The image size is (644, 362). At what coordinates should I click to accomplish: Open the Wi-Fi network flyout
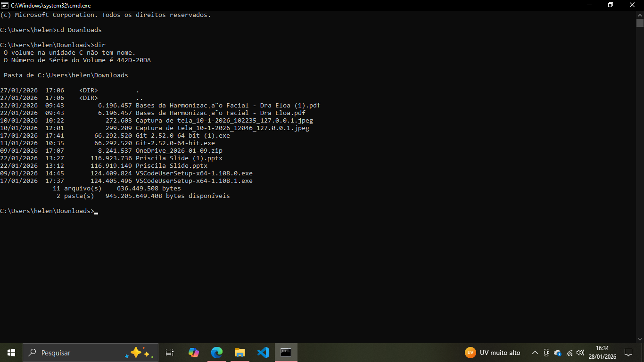(x=570, y=353)
